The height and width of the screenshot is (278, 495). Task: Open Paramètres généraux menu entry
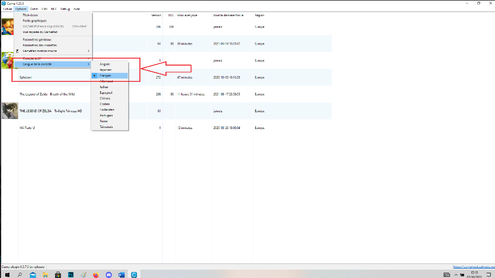37,39
